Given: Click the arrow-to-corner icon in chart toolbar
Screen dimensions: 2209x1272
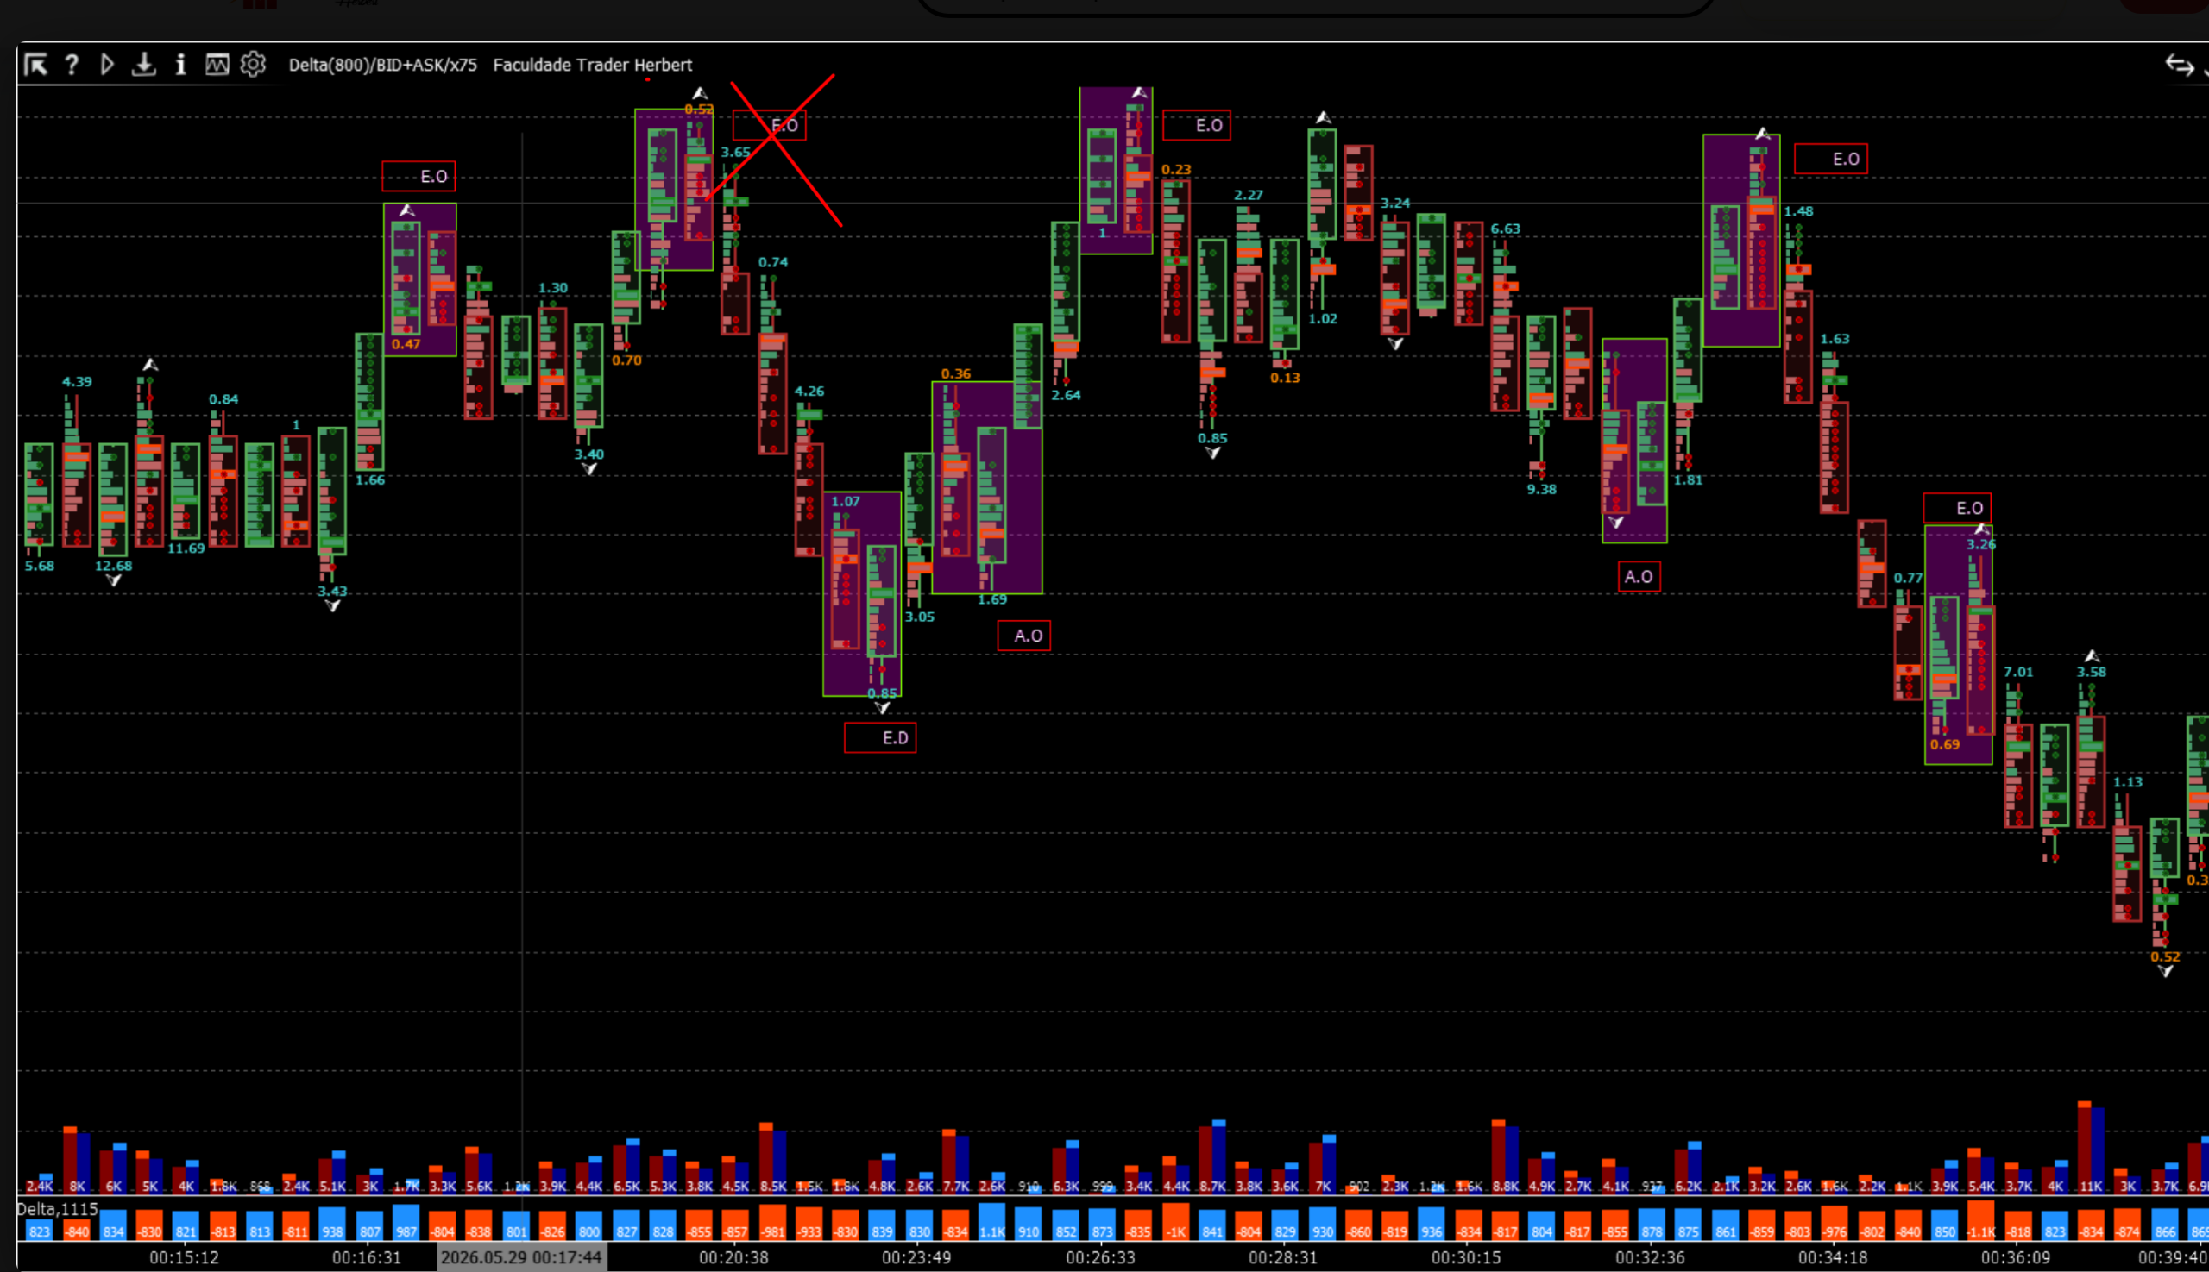Looking at the screenshot, I should 36,65.
